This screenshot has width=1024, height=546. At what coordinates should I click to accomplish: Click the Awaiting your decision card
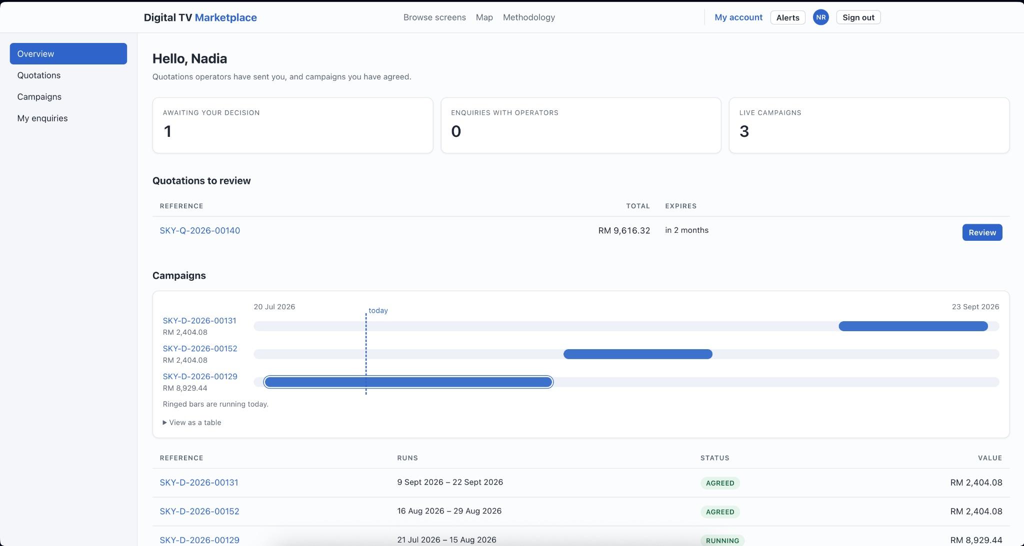(292, 125)
